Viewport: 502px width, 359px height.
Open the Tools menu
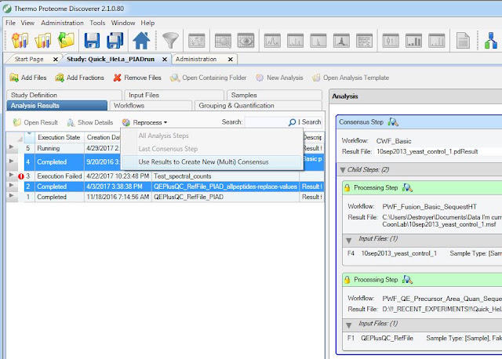coord(97,23)
